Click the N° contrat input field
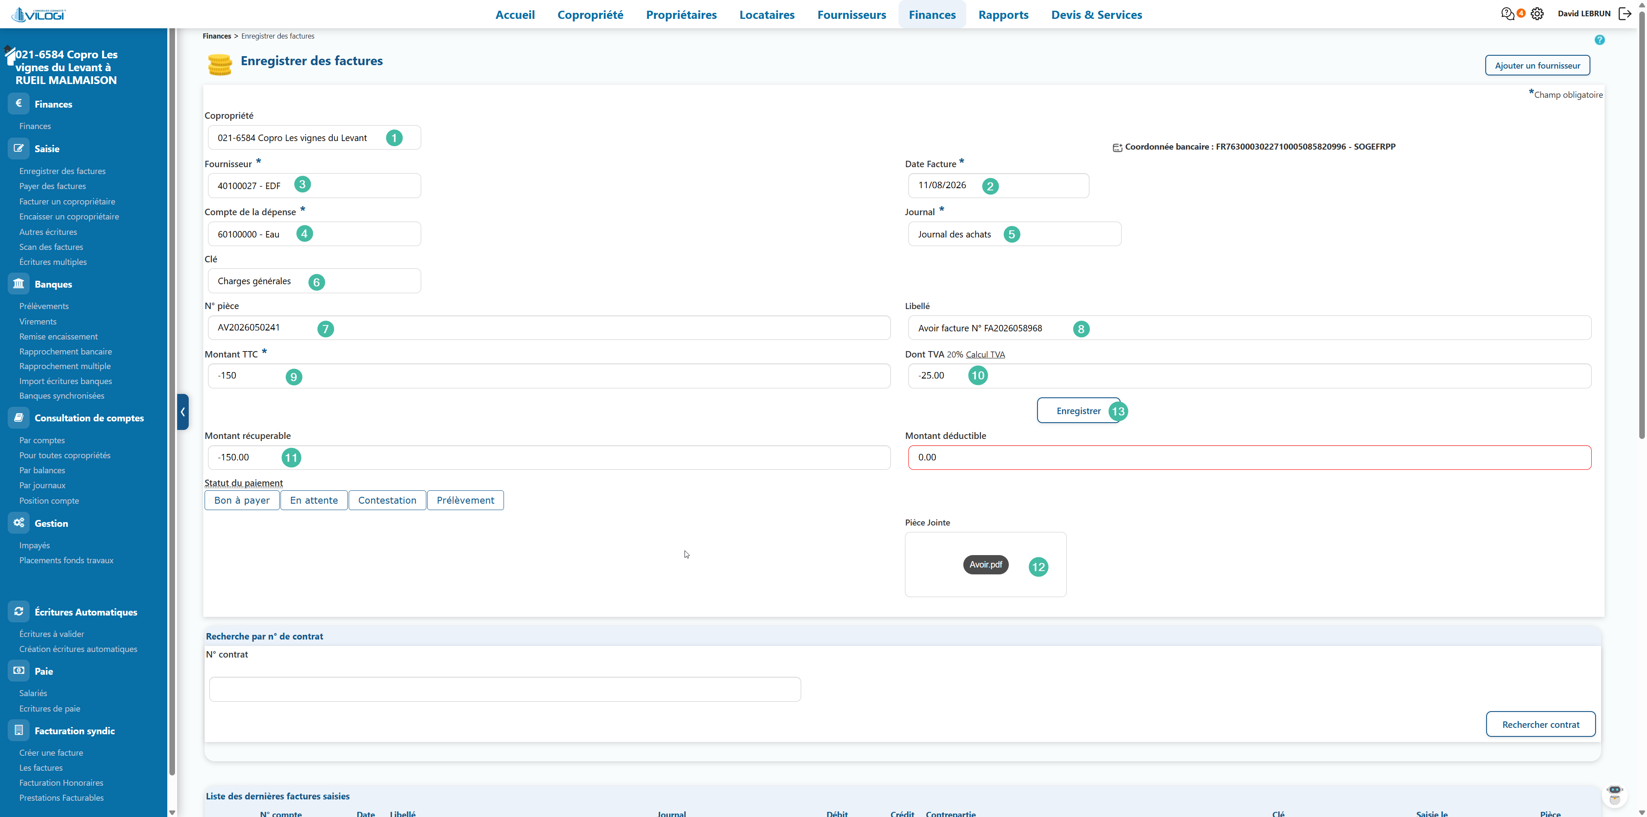 tap(504, 689)
